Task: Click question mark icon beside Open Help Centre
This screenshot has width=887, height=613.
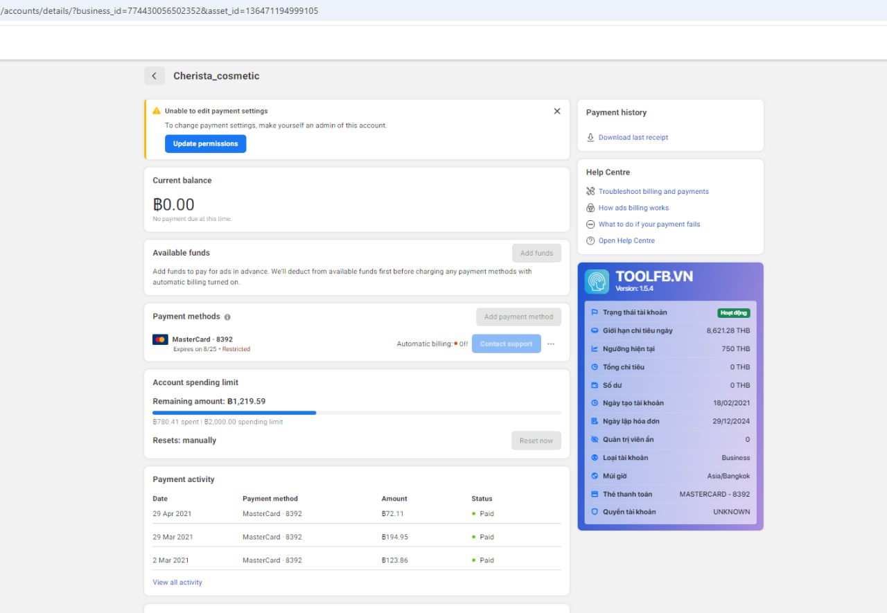Action: (x=591, y=240)
